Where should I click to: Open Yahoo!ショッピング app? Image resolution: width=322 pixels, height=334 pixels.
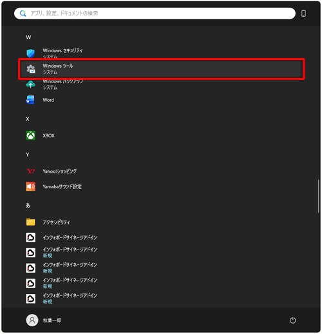[x=160, y=172]
